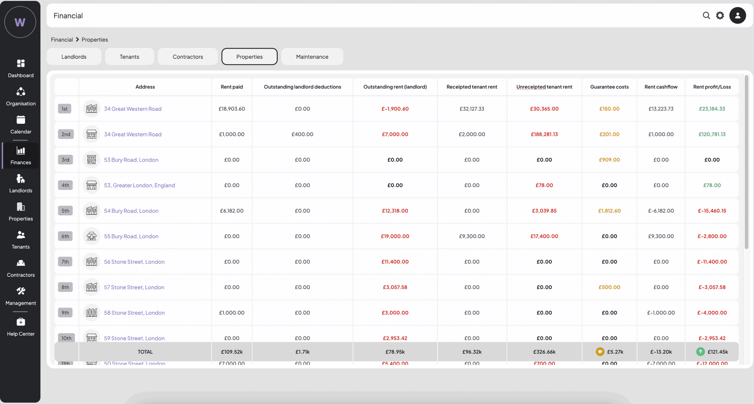Open 53 Bury Road, London property
The height and width of the screenshot is (404, 754).
click(131, 159)
